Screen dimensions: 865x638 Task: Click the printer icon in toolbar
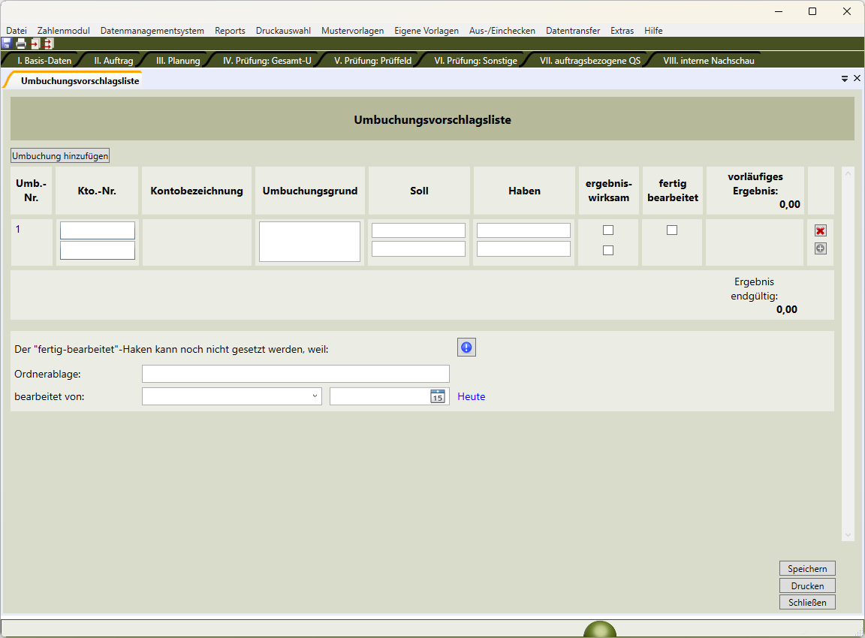click(21, 44)
